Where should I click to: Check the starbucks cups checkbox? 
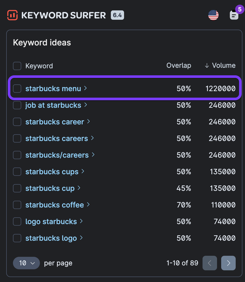(17, 172)
